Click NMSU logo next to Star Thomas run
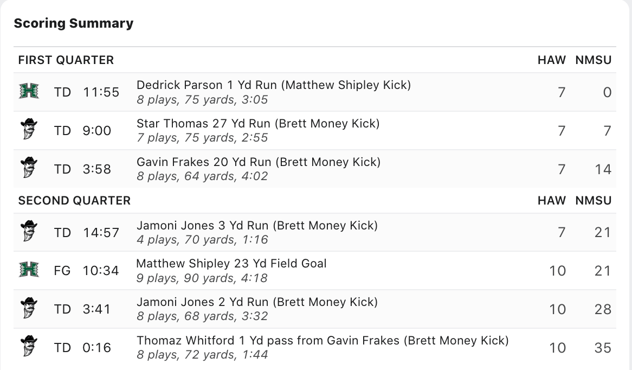The width and height of the screenshot is (632, 370). [29, 129]
